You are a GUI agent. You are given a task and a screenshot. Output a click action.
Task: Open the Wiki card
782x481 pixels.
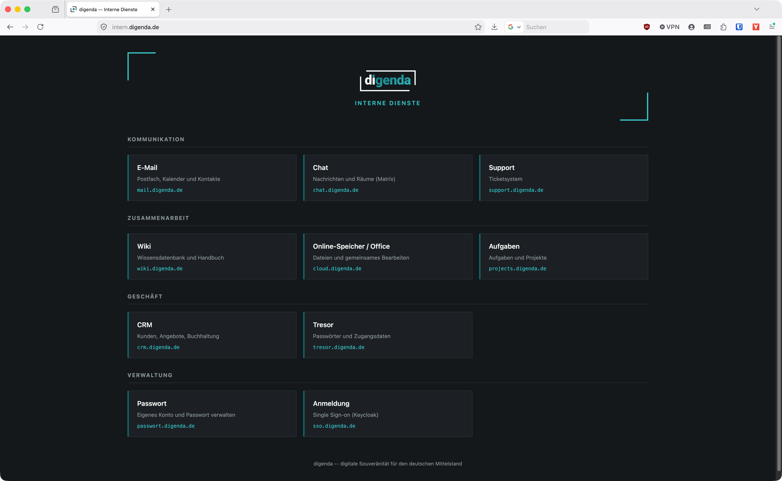212,256
